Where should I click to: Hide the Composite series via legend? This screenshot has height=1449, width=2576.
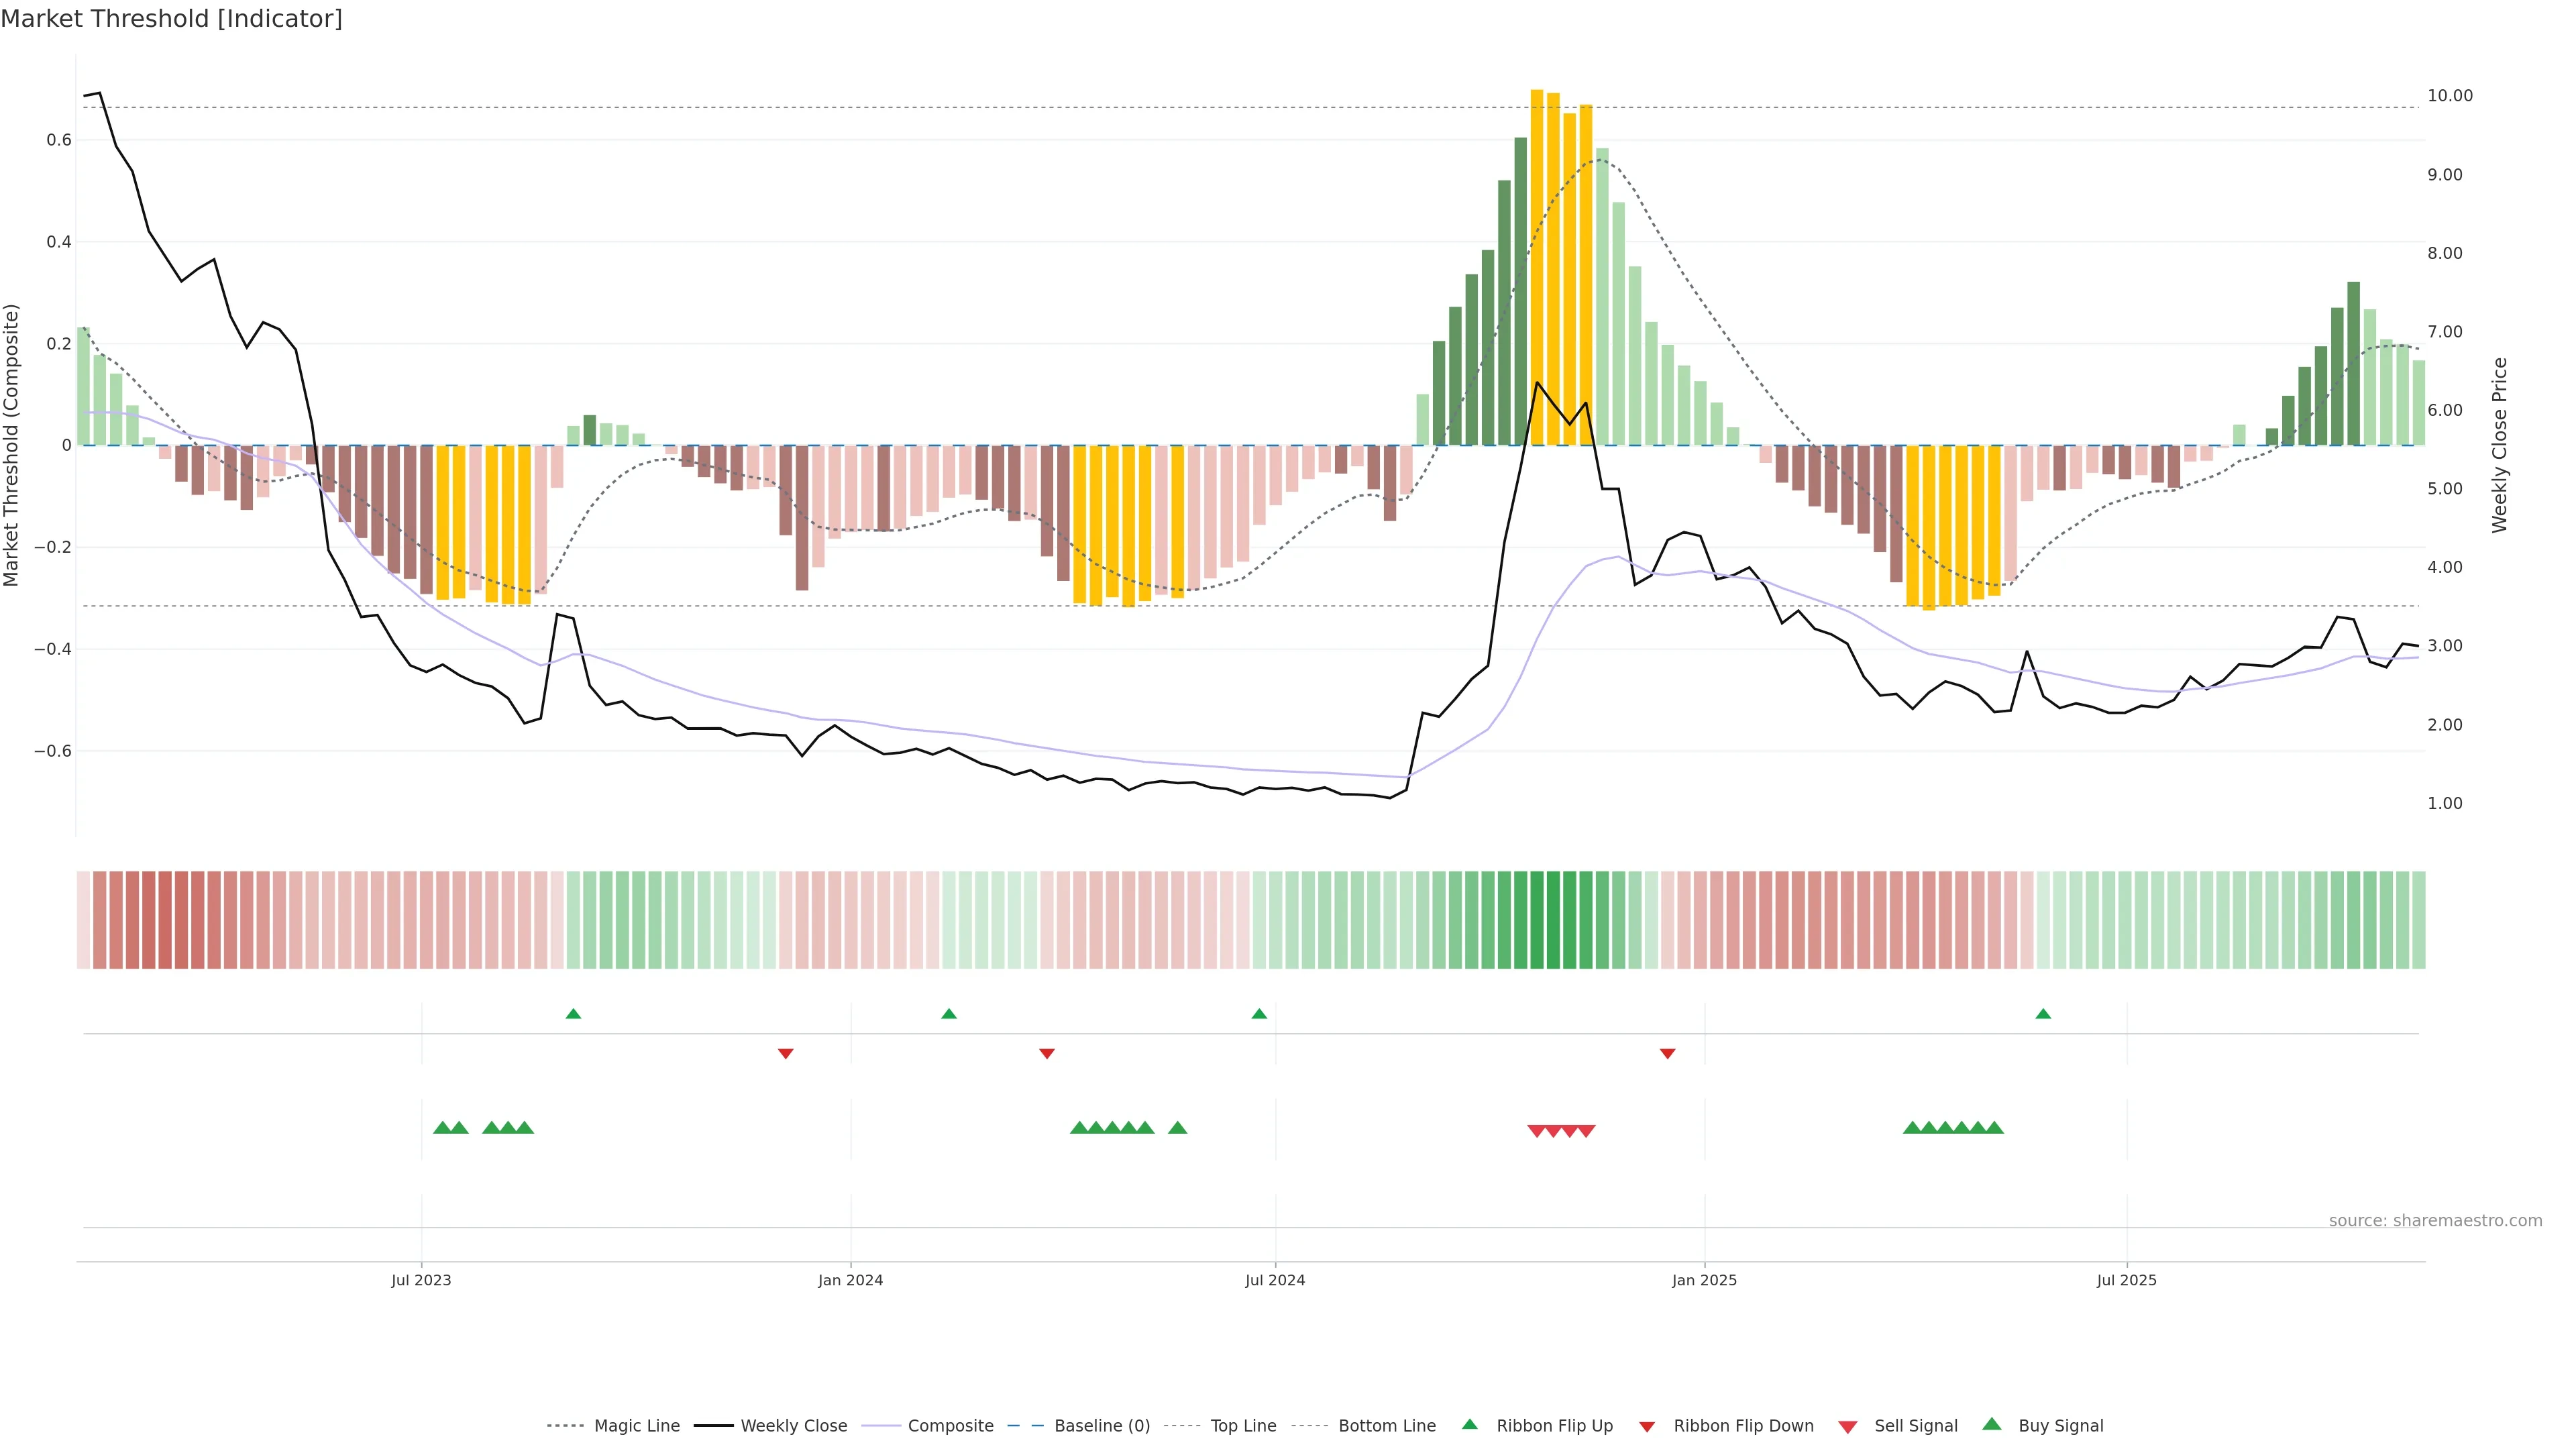click(x=950, y=1426)
